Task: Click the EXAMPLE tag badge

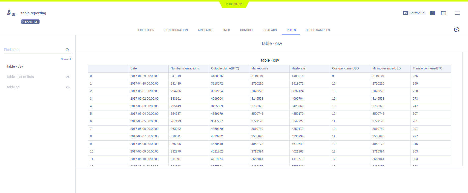Action: [x=31, y=22]
